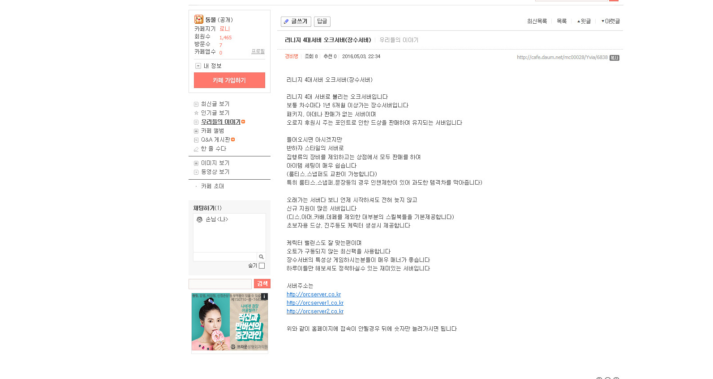Click the pencil icon on 글쓰기 button
Viewport: 713px width, 379px height.
[286, 21]
